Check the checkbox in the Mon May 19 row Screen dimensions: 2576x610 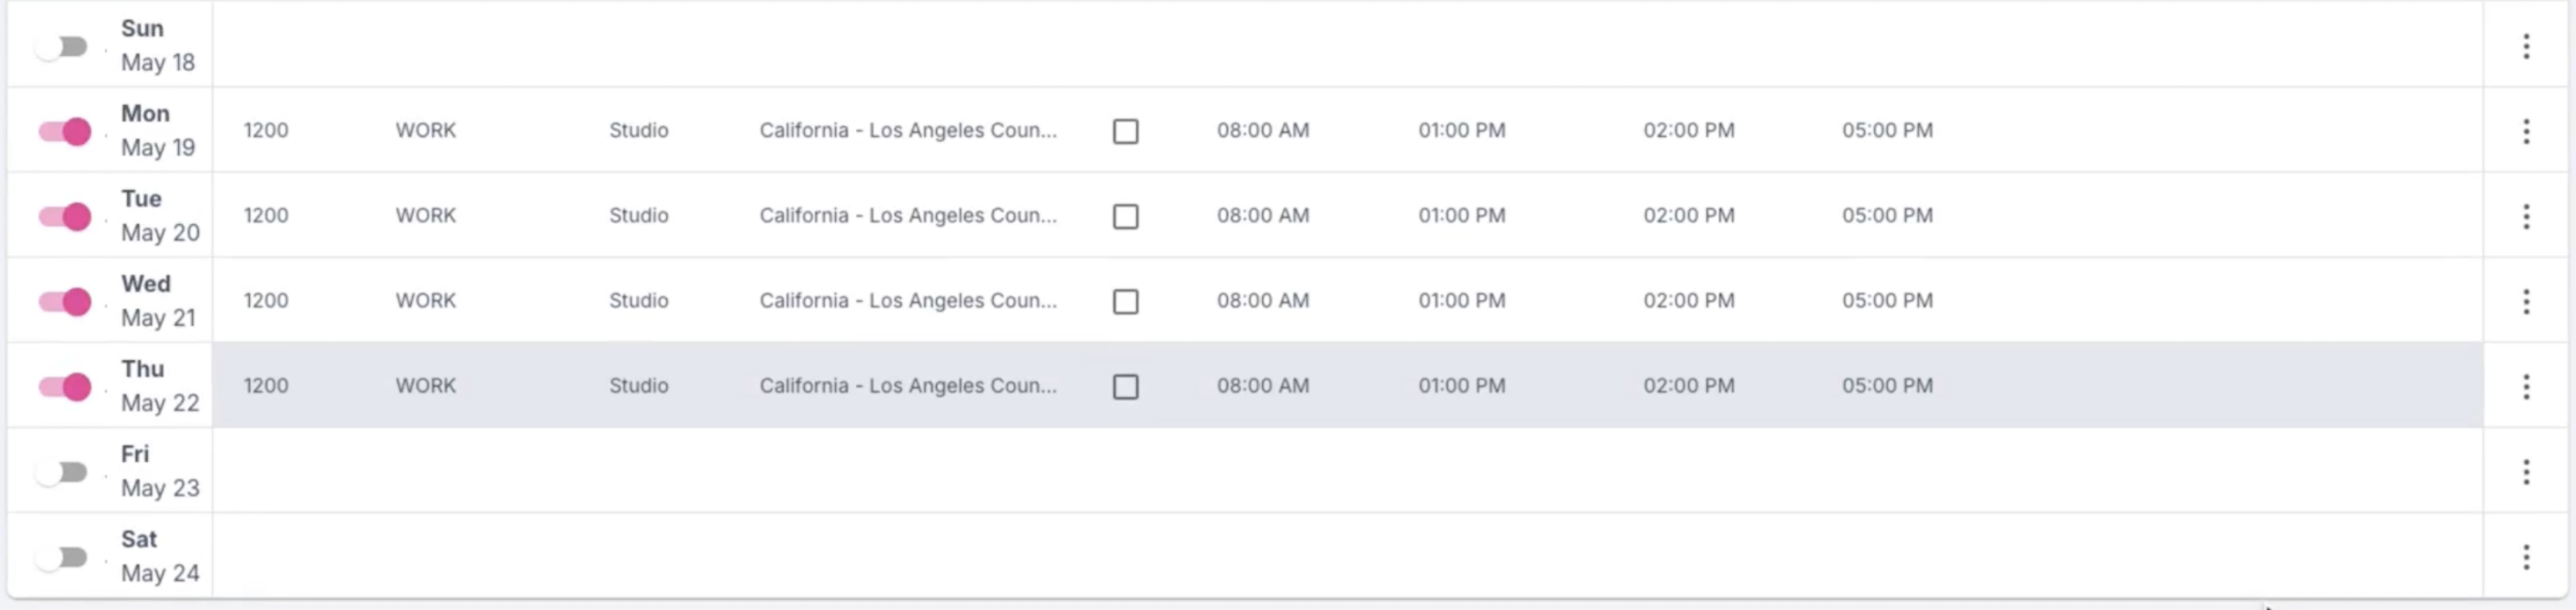1125,131
